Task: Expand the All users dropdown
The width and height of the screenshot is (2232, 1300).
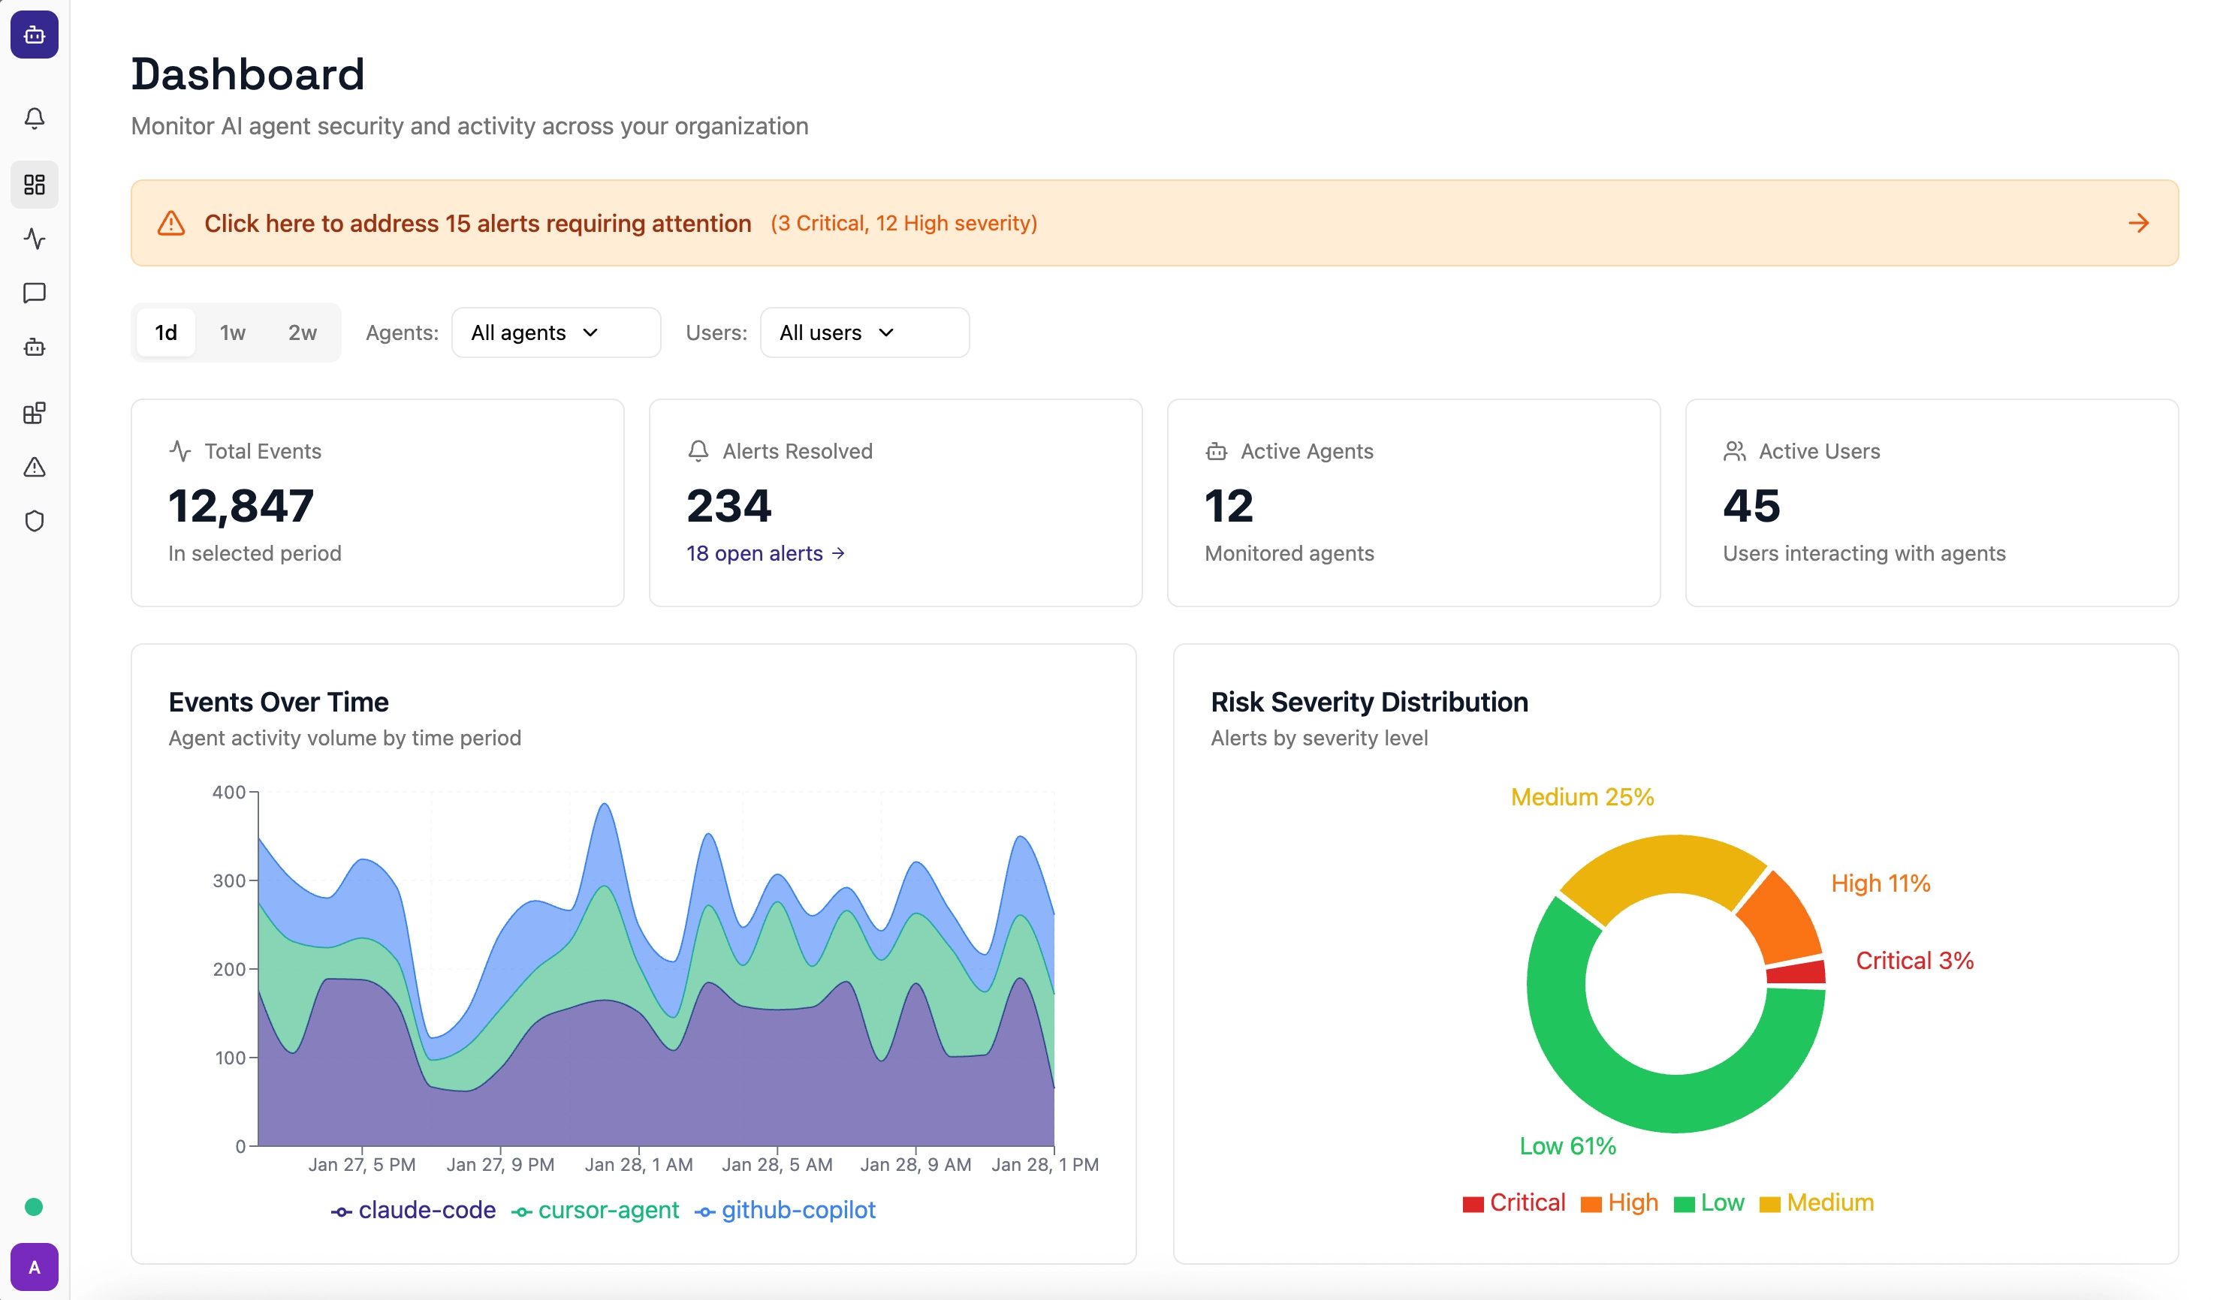Action: 864,333
